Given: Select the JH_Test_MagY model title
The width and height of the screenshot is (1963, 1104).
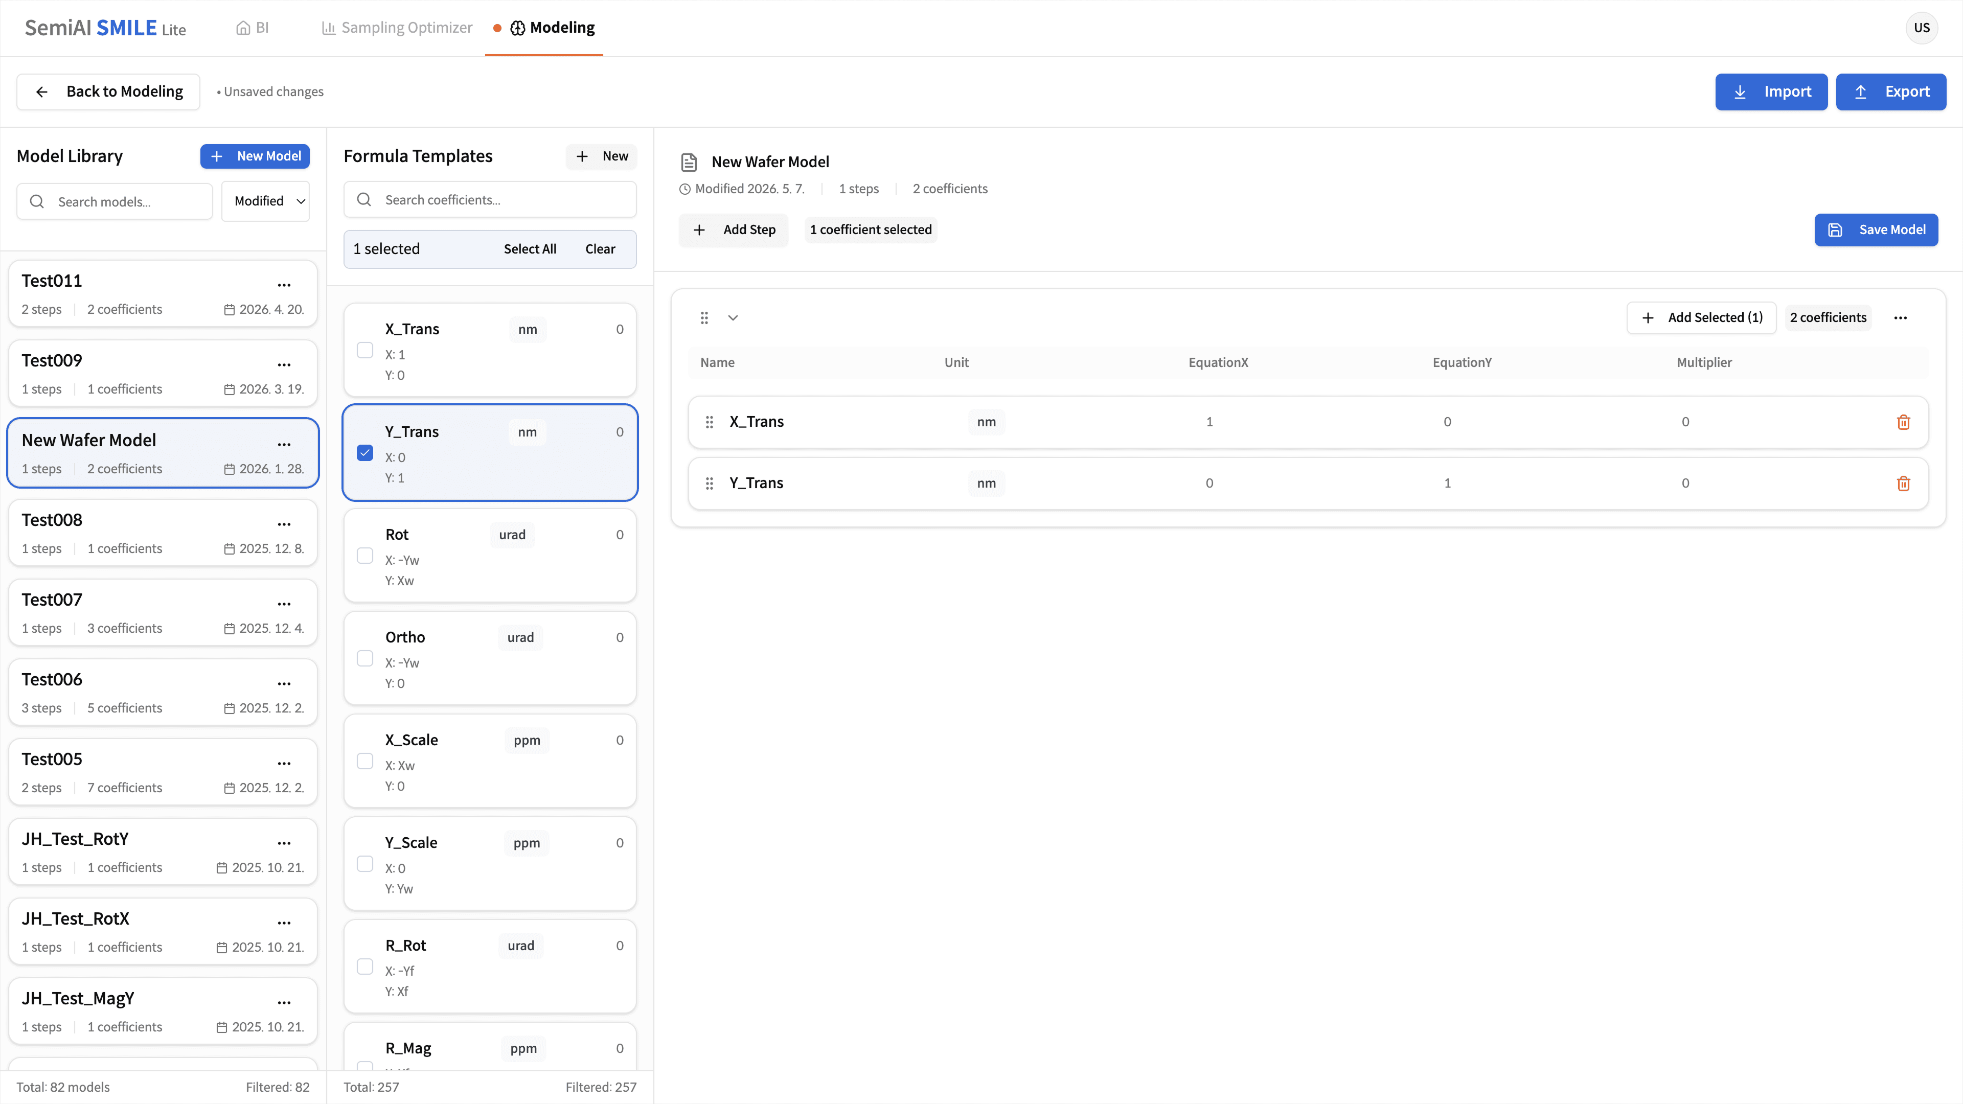Looking at the screenshot, I should tap(78, 999).
